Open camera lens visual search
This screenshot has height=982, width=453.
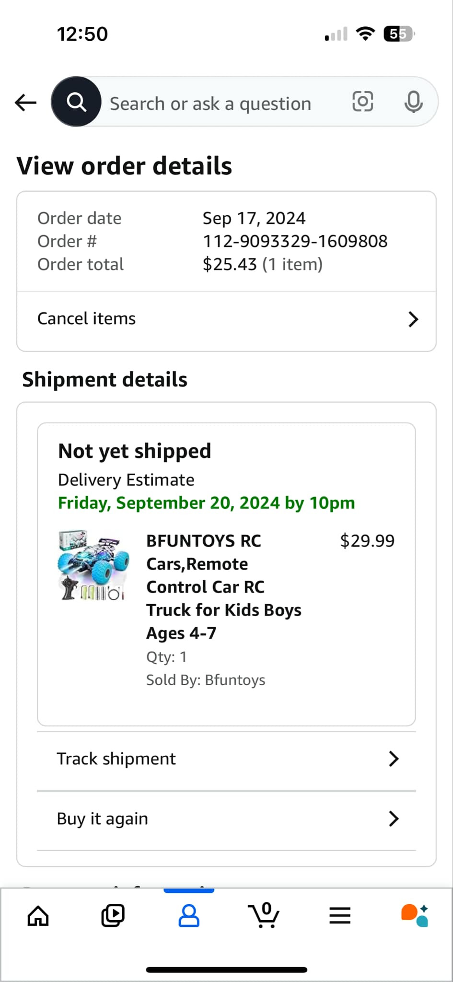pos(362,102)
